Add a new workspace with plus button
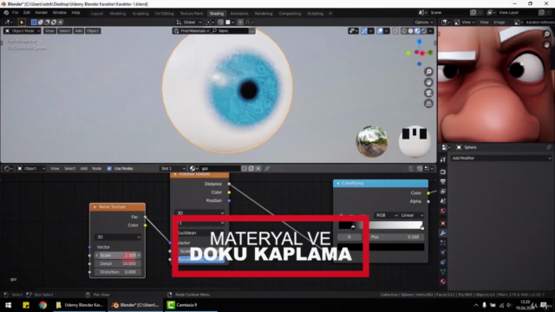 (x=330, y=14)
